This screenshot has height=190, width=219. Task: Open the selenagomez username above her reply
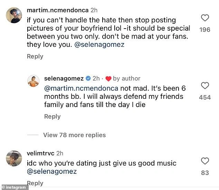tap(65, 79)
